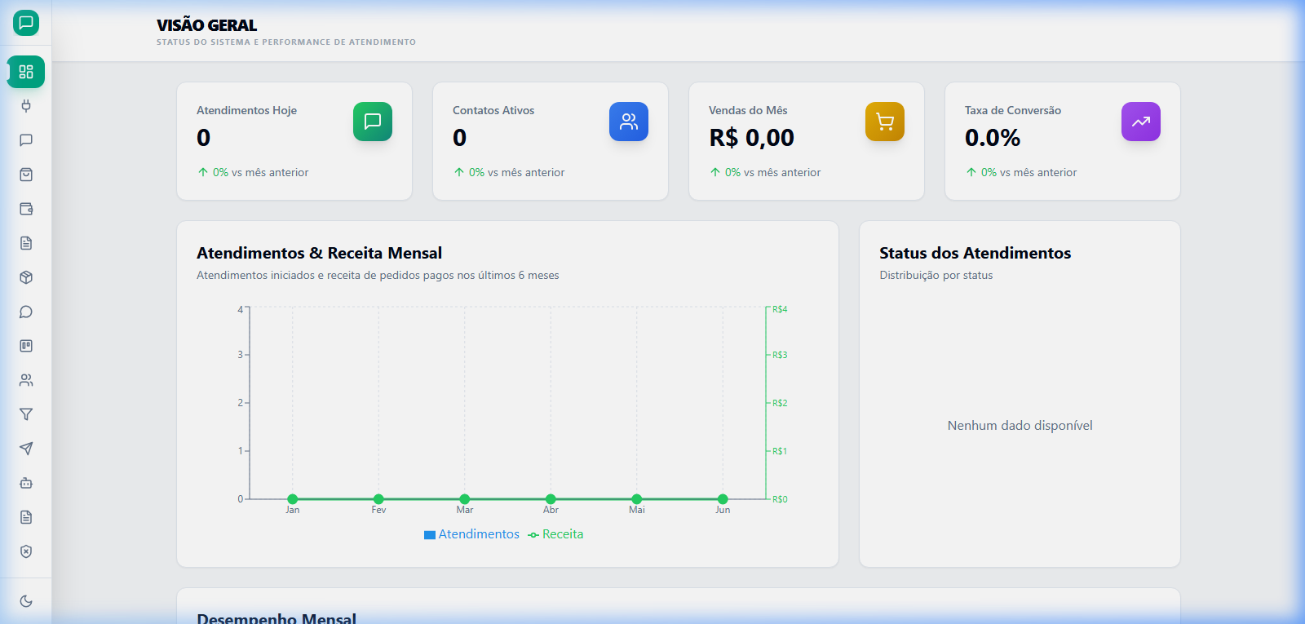Screen dimensions: 1305x624
Task: Click the "Taxa de Conversão" card label
Action: pyautogui.click(x=1013, y=110)
